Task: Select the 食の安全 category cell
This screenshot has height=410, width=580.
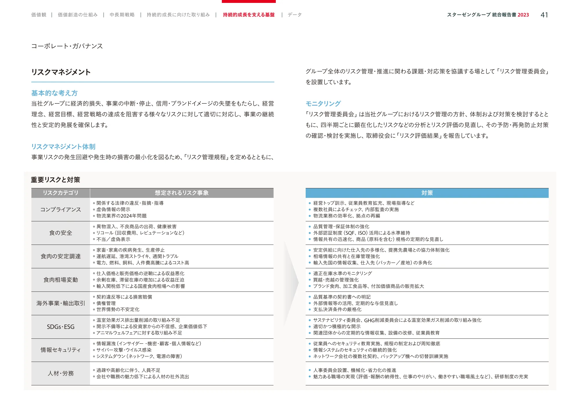Action: [x=61, y=233]
